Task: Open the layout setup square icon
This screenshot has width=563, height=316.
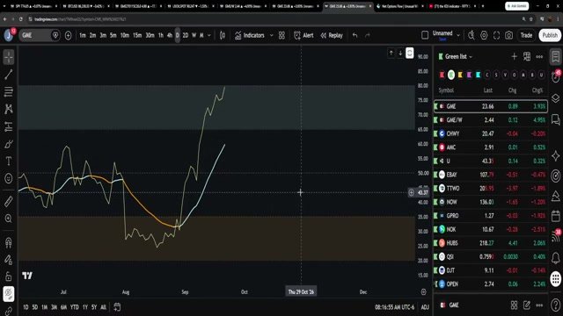Action: point(425,35)
